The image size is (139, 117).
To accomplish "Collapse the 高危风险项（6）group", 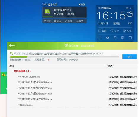I will [22, 71].
